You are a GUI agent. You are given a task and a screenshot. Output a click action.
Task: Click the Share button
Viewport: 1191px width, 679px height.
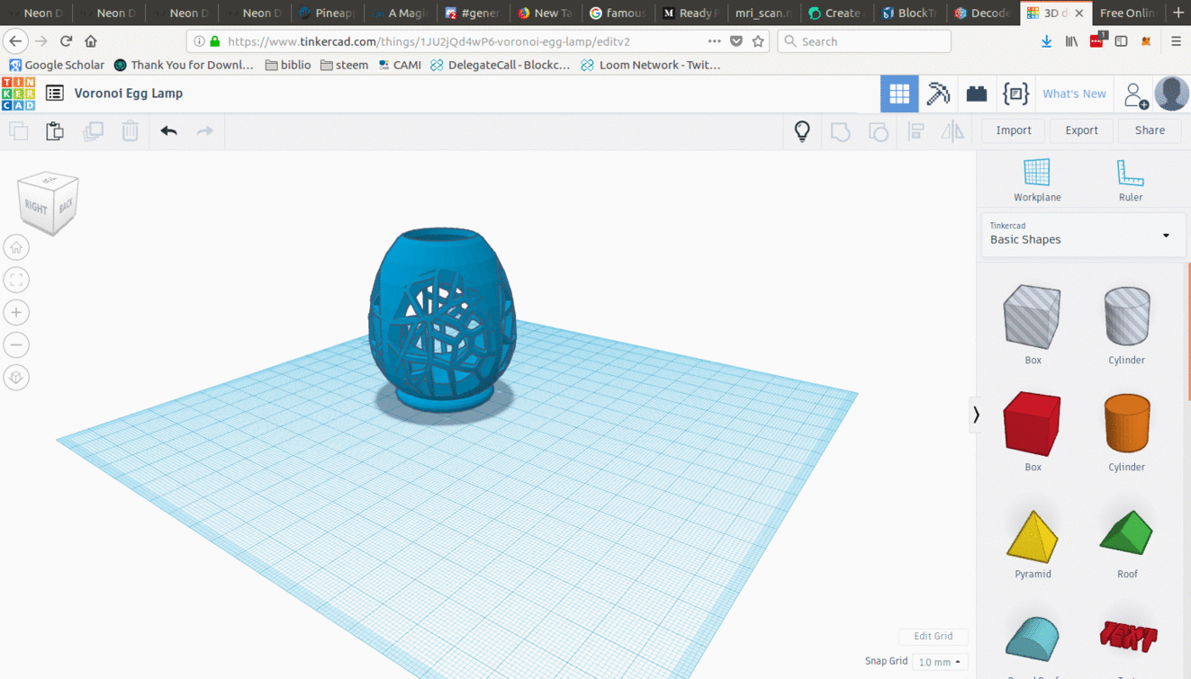tap(1150, 130)
